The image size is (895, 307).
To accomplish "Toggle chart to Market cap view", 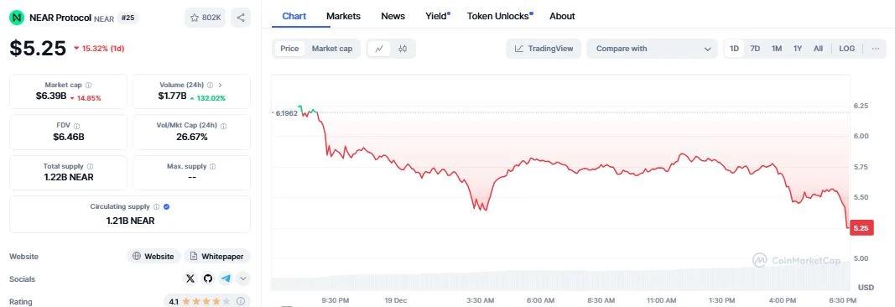I will coord(331,49).
